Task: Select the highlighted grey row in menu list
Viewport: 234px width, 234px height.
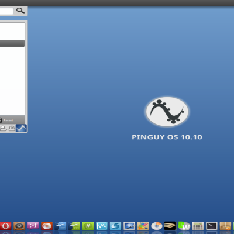Action: point(12,43)
